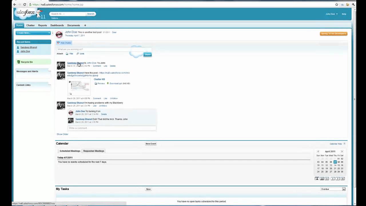This screenshot has height=206, width=366.
Task: Delete the 'Try turning it on' comment
Action: coord(104,114)
